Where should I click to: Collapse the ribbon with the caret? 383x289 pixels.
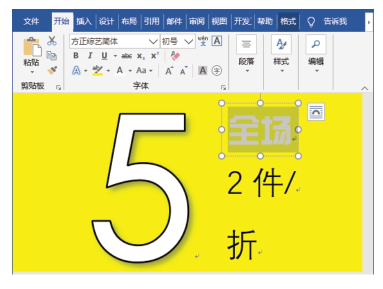tap(364, 88)
